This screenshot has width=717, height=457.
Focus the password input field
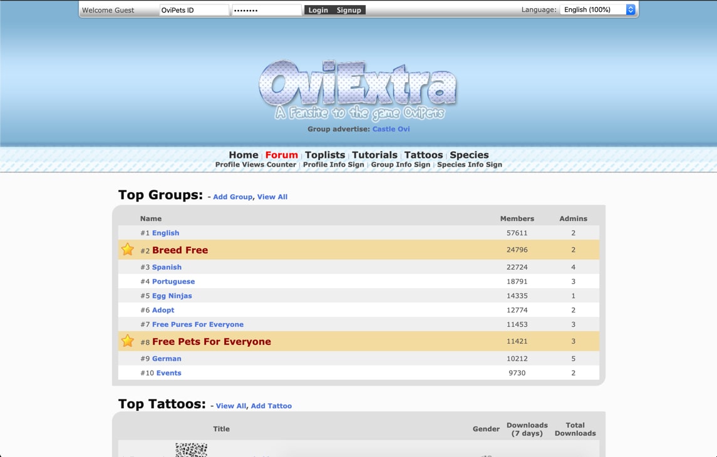(x=267, y=10)
